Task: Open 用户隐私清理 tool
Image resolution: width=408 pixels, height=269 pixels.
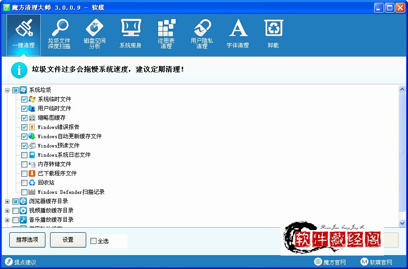Action: point(202,32)
